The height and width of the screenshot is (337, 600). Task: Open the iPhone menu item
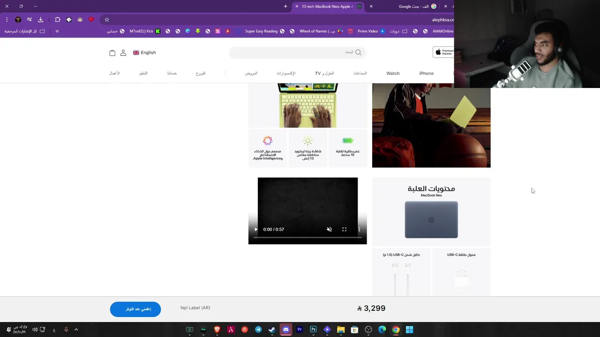[x=426, y=73]
